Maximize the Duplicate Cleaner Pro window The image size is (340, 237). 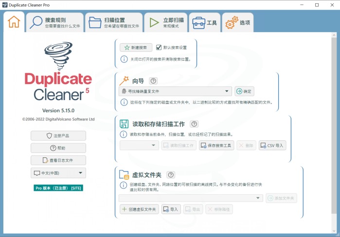point(317,5)
